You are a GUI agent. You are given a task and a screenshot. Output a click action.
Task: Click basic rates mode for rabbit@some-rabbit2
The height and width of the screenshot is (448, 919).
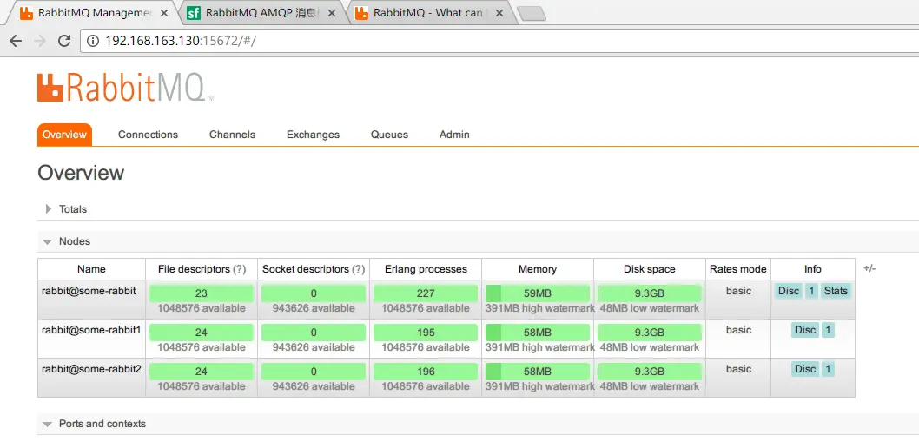click(x=738, y=369)
